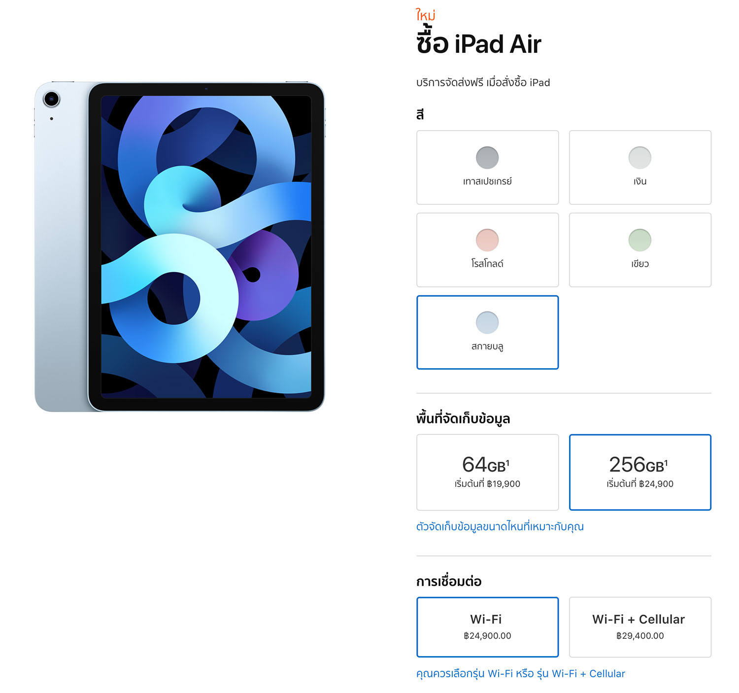The height and width of the screenshot is (693, 739).
Task: Select the Space Gray (เทาสเปซเกรย์) color swatch
Action: (487, 158)
